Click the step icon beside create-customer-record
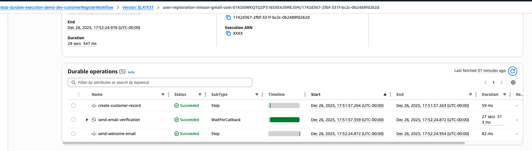 (x=94, y=106)
